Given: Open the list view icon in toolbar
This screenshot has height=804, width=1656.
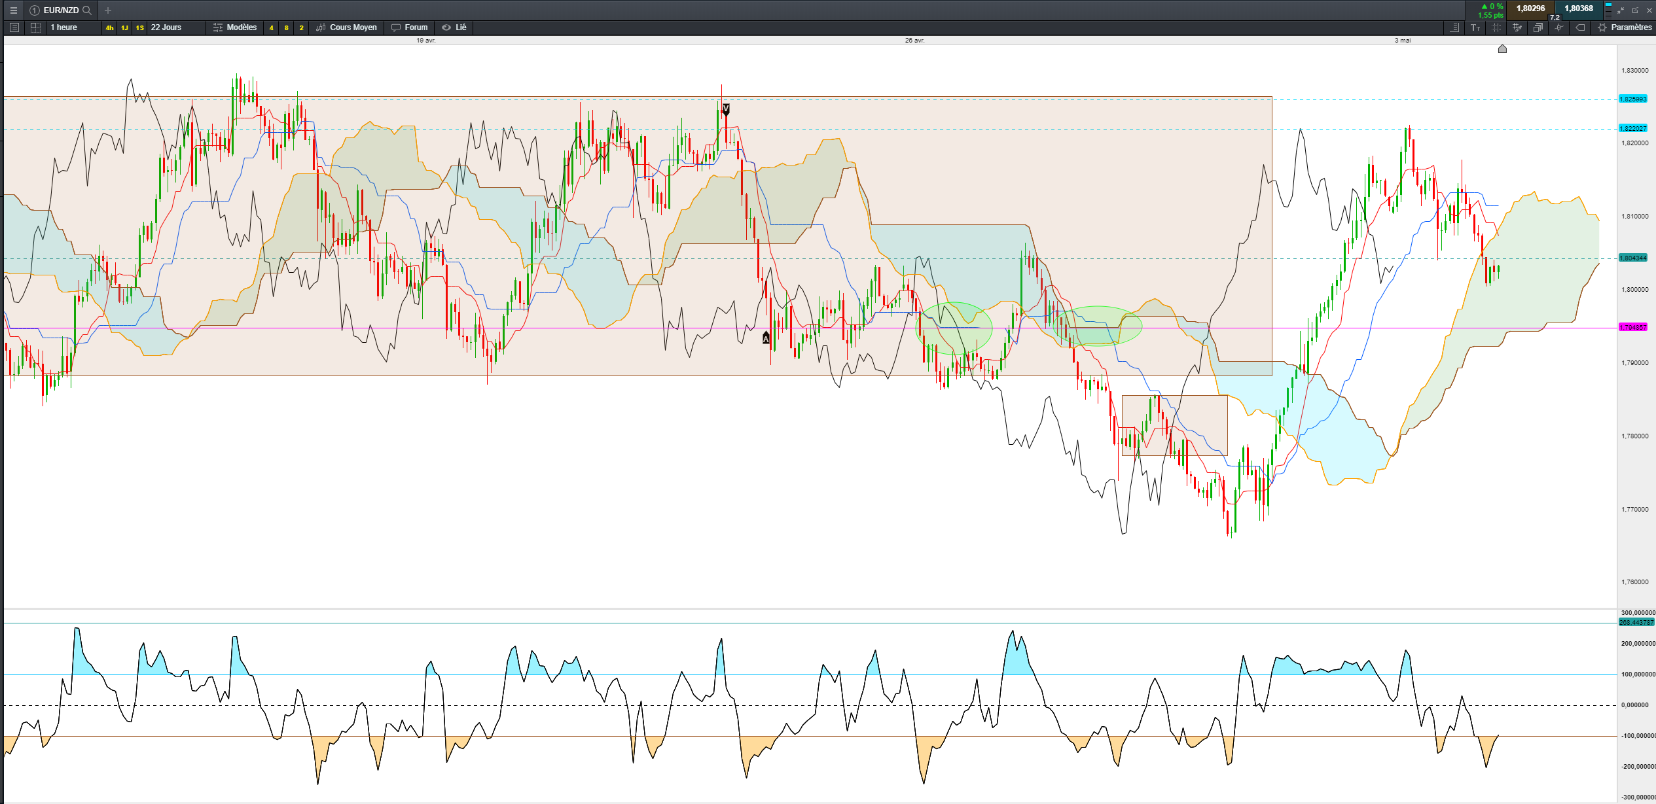Looking at the screenshot, I should tap(14, 27).
